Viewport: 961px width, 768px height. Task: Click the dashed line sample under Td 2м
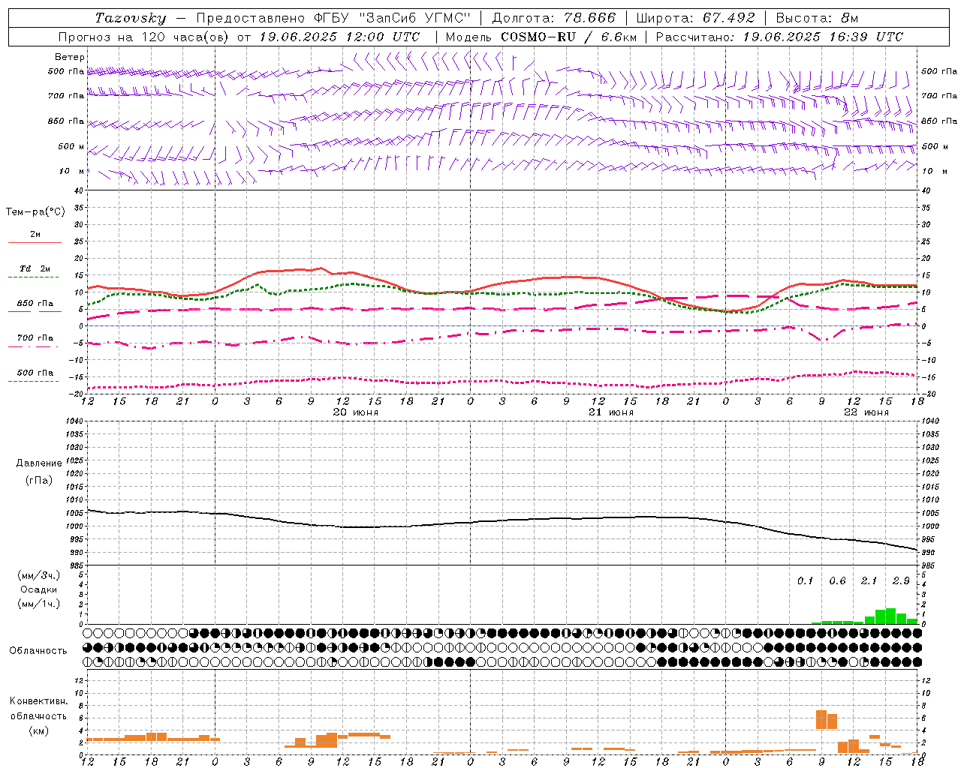[x=33, y=277]
